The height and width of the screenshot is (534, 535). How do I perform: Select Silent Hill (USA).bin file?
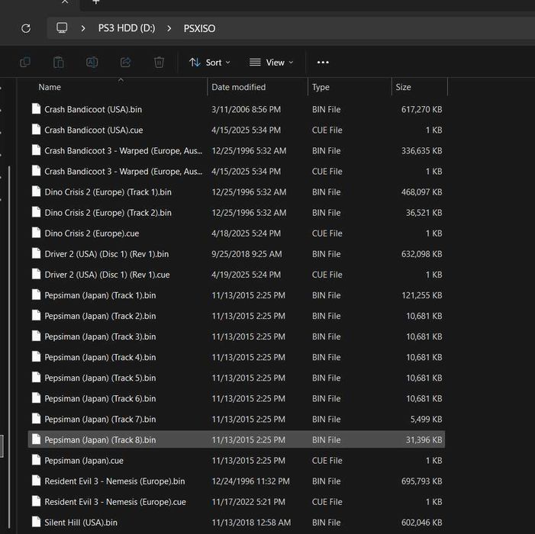coord(237,523)
